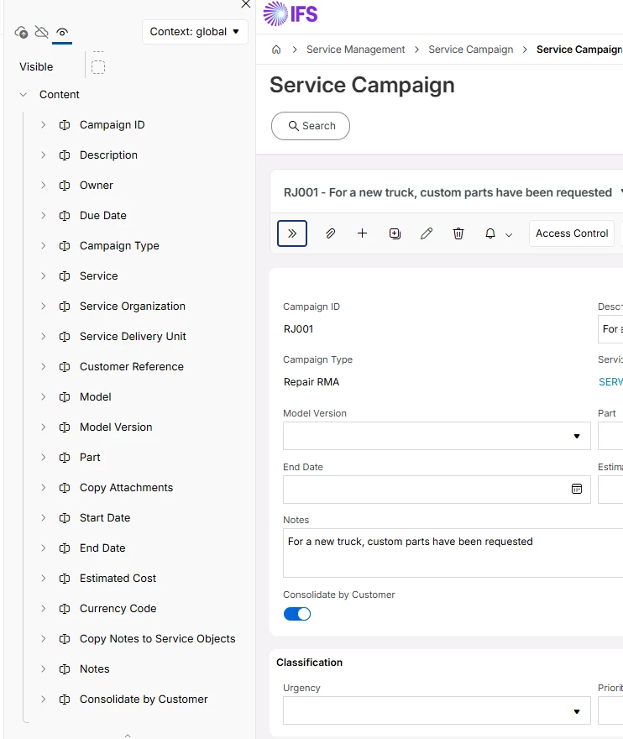Click the Classification section heading
The image size is (623, 739).
[x=309, y=663]
